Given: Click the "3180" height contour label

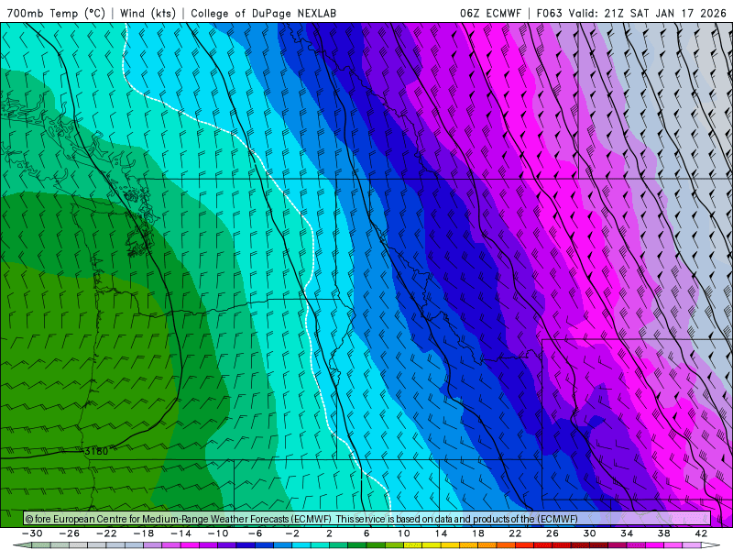Looking at the screenshot, I should [96, 451].
